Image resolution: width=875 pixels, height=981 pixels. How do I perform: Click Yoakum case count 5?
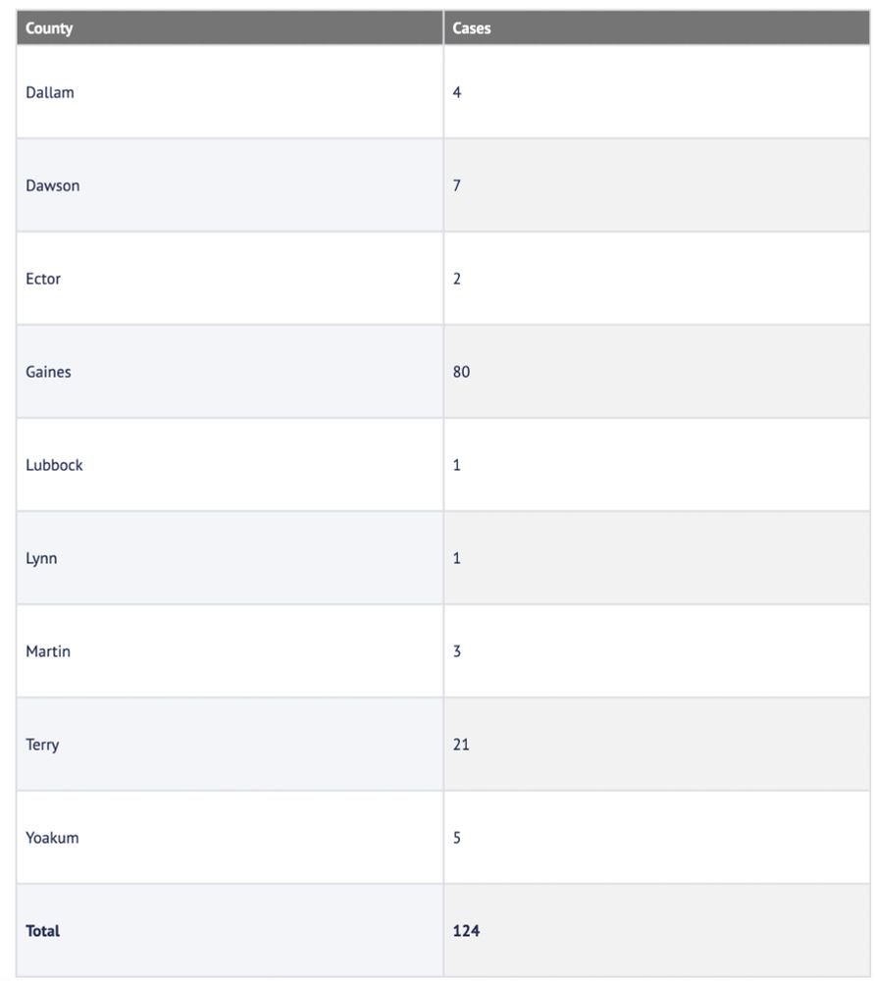456,838
